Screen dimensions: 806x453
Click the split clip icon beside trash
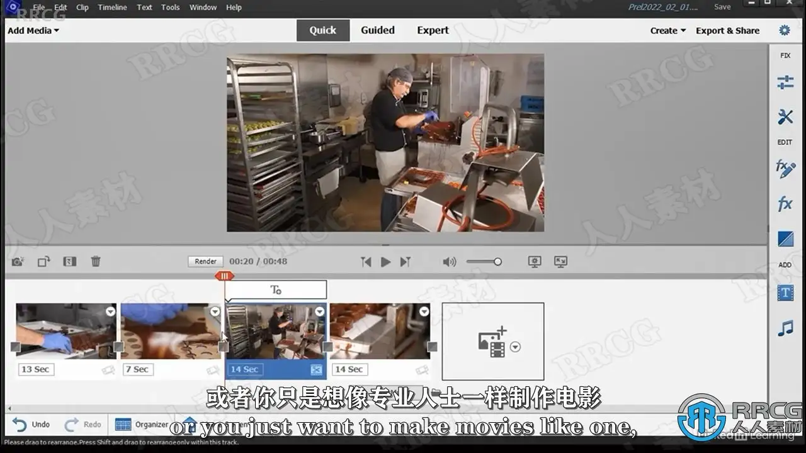coord(70,261)
